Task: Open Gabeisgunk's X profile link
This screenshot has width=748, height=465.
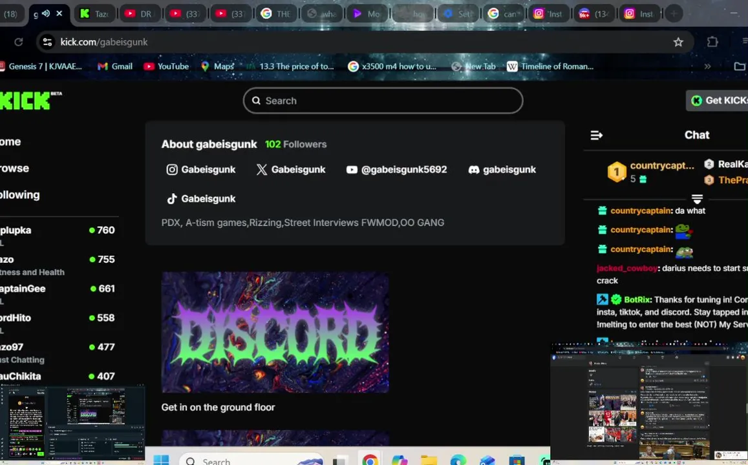Action: 291,170
